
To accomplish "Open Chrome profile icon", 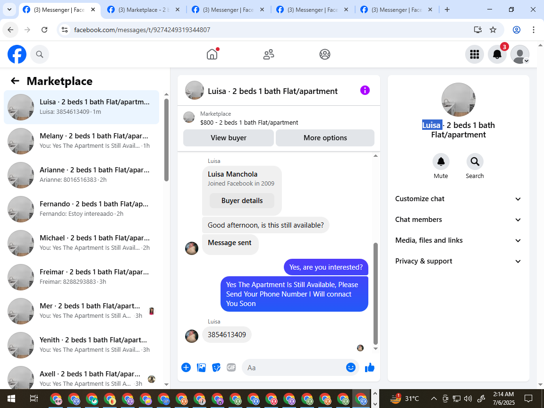I will pos(517,30).
